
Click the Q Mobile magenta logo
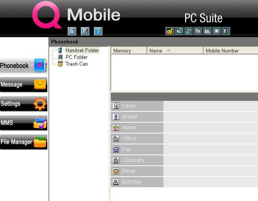tap(47, 15)
